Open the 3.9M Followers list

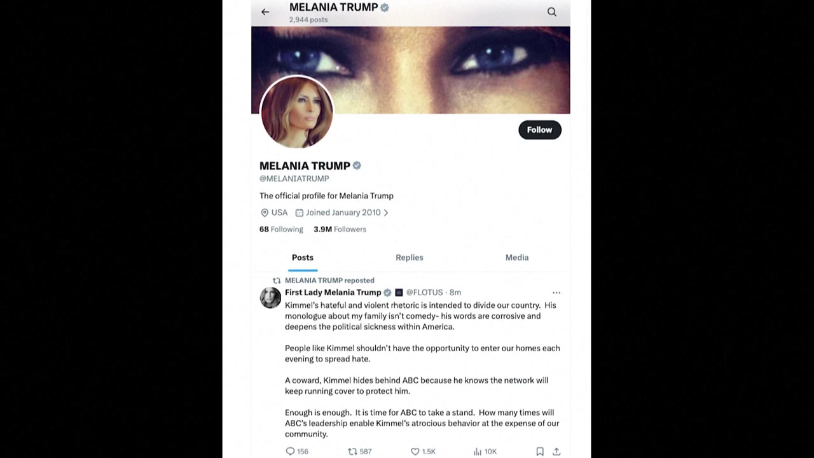(340, 229)
